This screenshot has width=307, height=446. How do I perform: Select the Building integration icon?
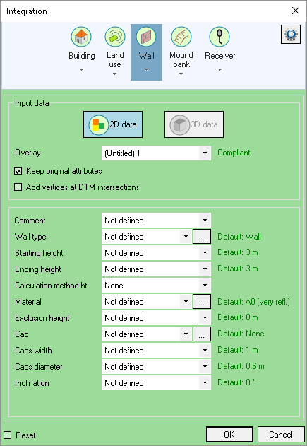tap(81, 37)
